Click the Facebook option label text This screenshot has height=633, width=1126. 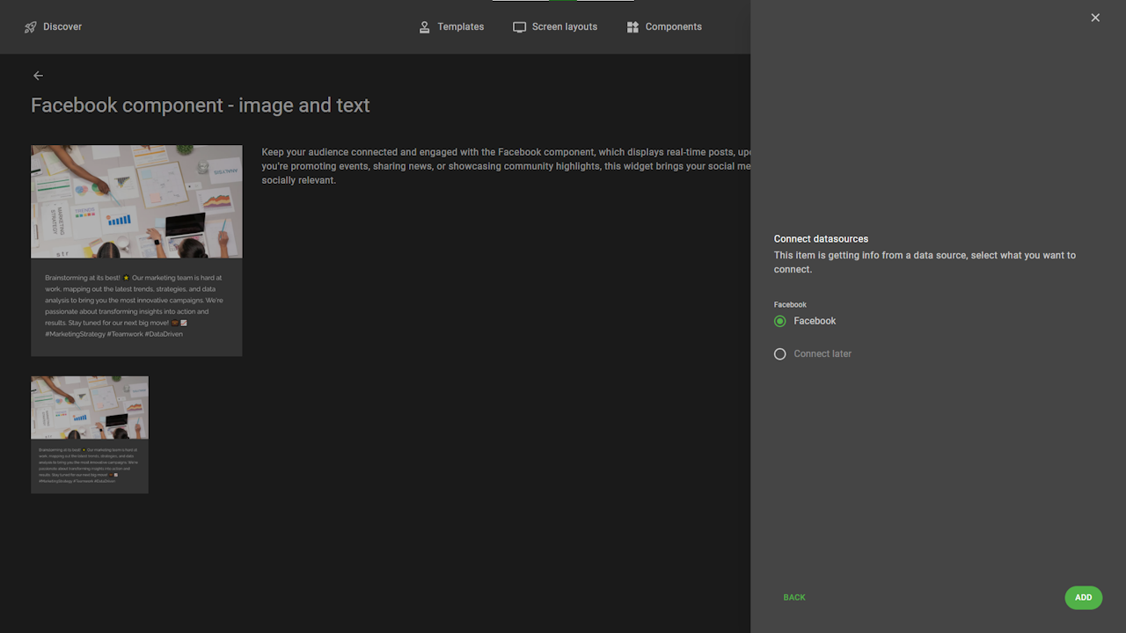click(815, 322)
